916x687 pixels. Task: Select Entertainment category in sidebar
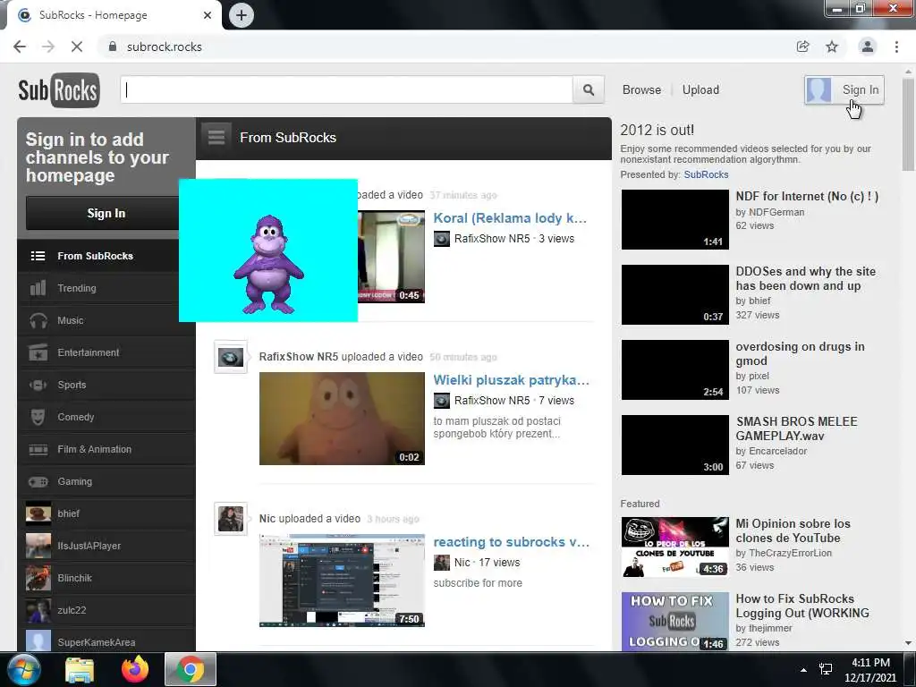click(x=106, y=352)
